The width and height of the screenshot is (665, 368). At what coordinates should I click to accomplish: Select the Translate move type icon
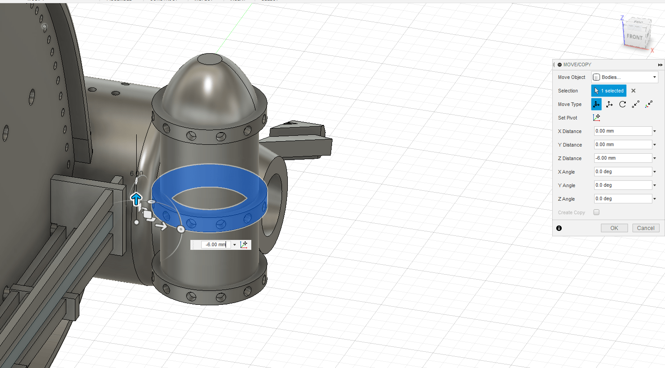point(610,104)
